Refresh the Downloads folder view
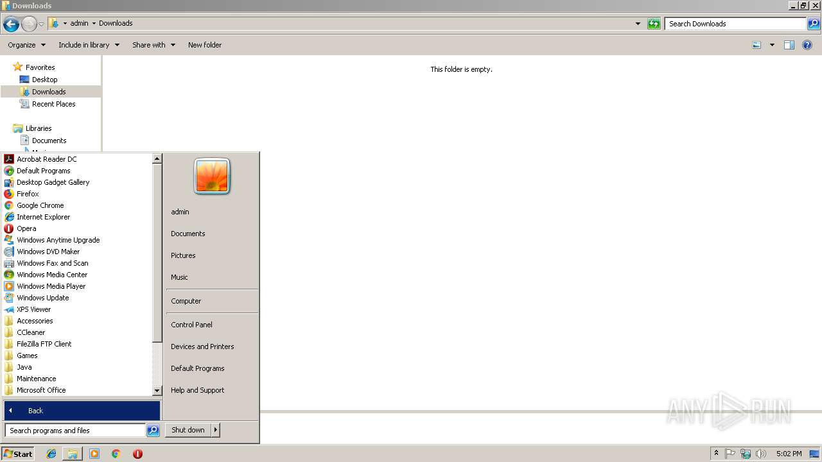The width and height of the screenshot is (822, 462). 654,24
